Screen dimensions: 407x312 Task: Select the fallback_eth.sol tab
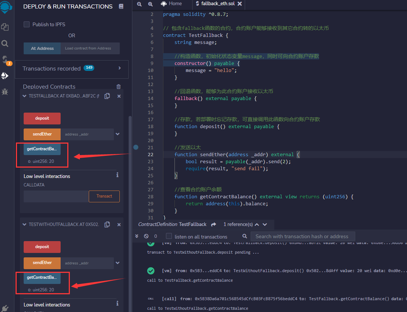[x=216, y=4]
